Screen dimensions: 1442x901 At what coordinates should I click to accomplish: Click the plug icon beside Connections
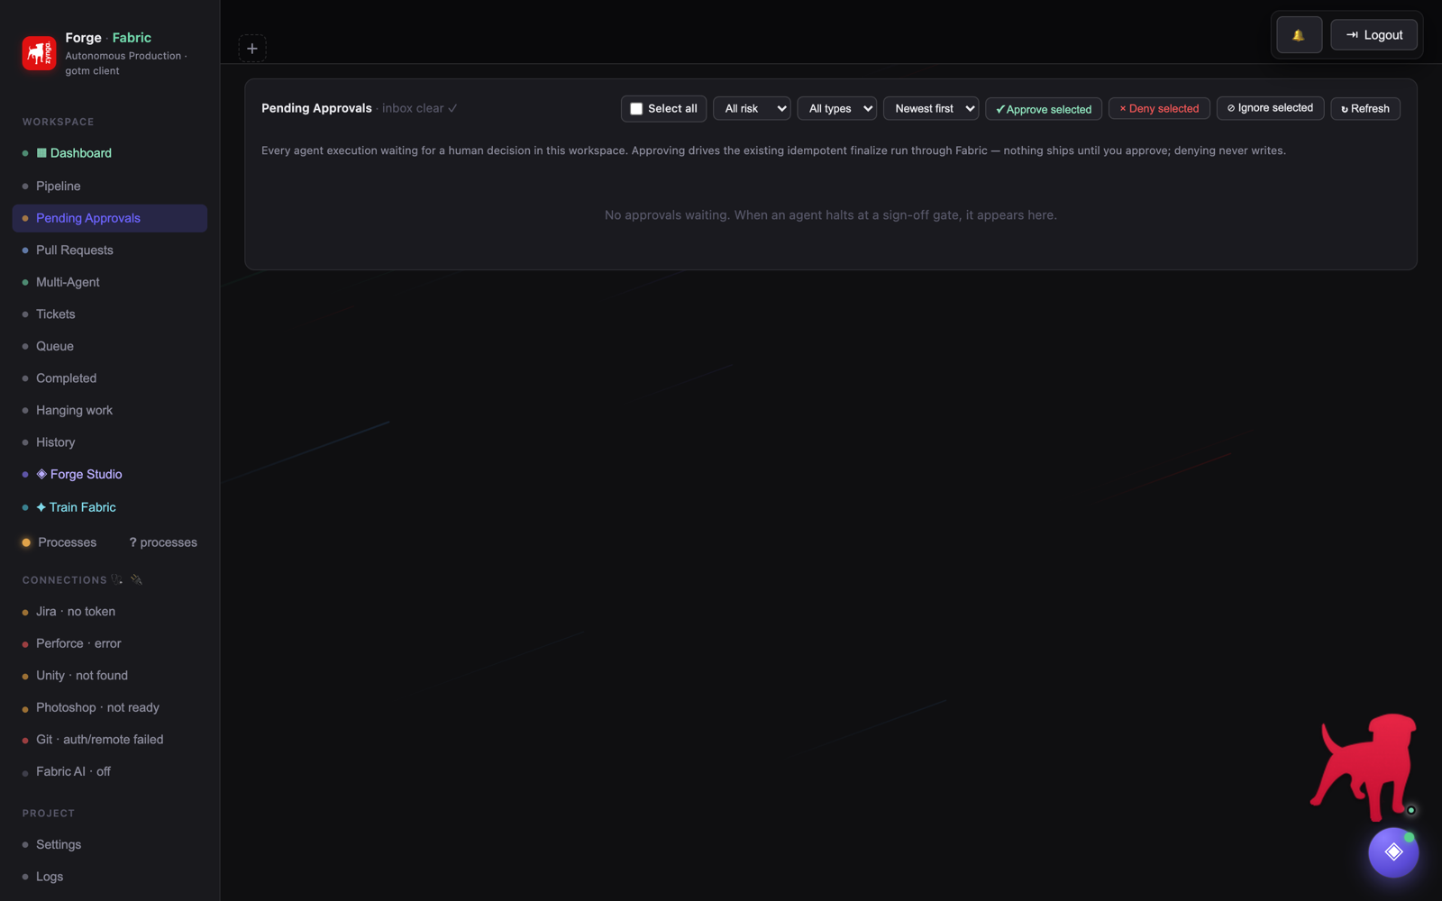pos(137,579)
